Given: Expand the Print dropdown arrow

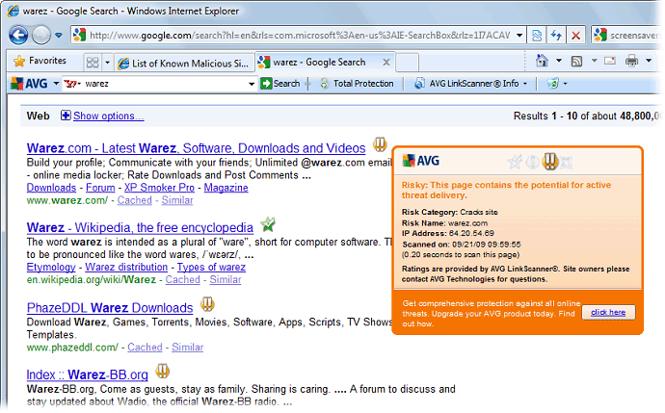Looking at the screenshot, I should pyautogui.click(x=649, y=61).
